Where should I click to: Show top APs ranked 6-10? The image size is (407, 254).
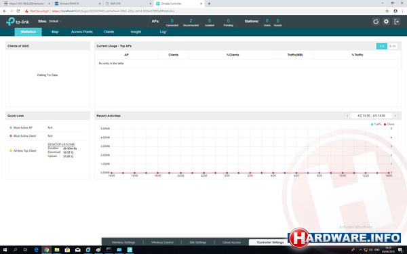tap(392, 46)
